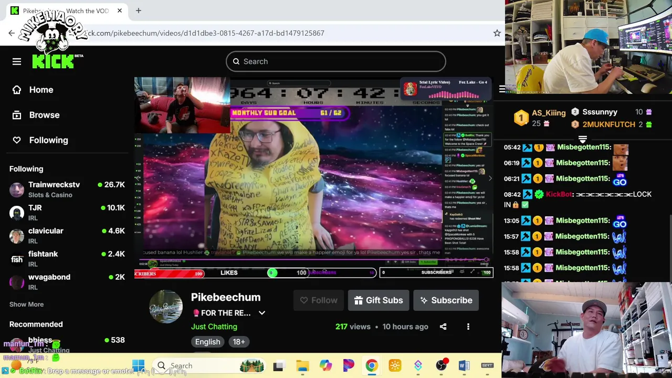This screenshot has height=378, width=672.
Task: Select top gifter AS_Kiiing in the leaderboard
Action: tap(549, 113)
